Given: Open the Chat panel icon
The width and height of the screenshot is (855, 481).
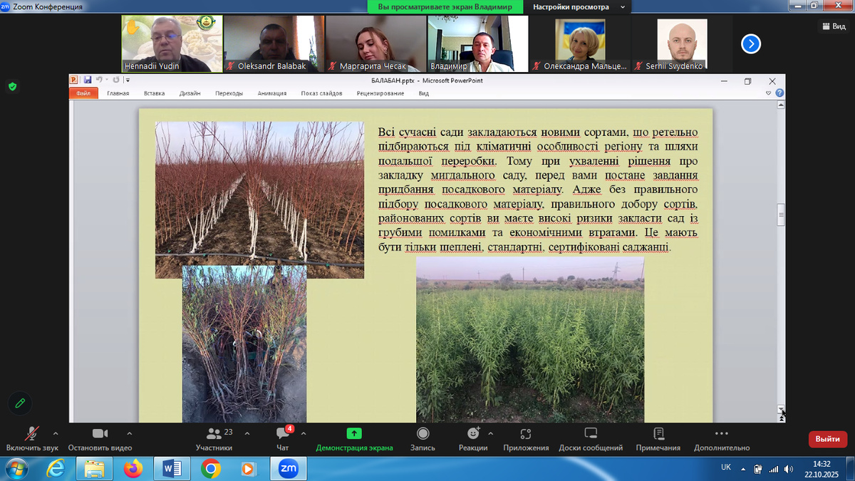Looking at the screenshot, I should tap(282, 434).
